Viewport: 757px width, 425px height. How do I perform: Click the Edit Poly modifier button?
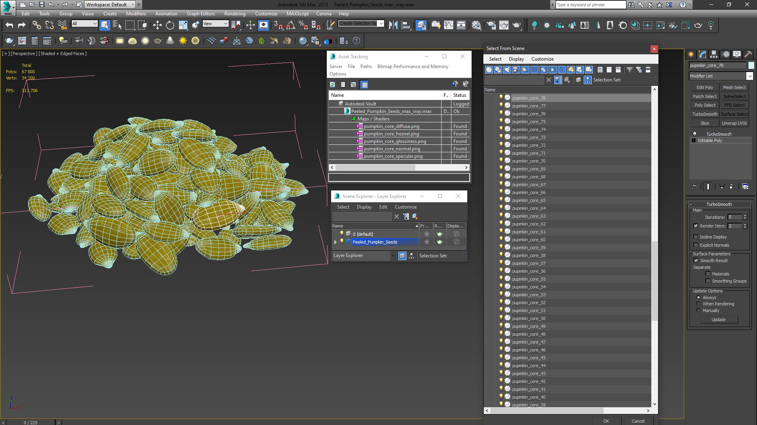[705, 87]
